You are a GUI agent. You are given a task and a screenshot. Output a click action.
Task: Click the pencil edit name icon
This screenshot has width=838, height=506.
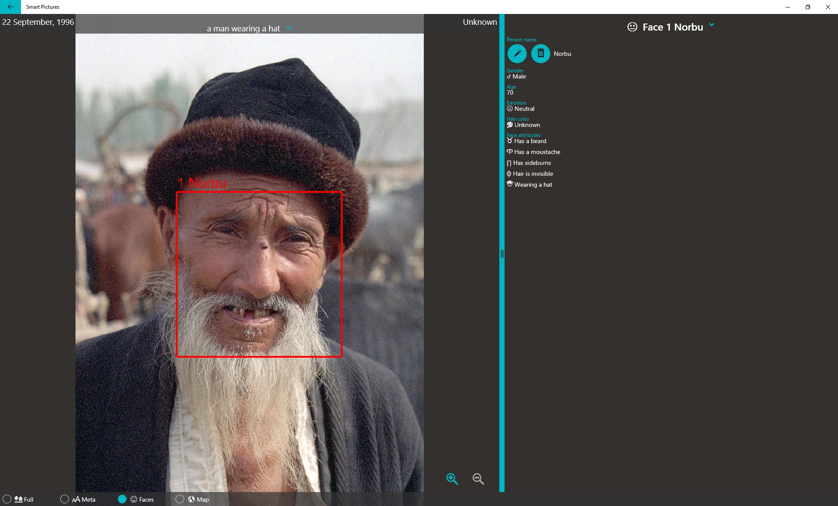coord(517,54)
